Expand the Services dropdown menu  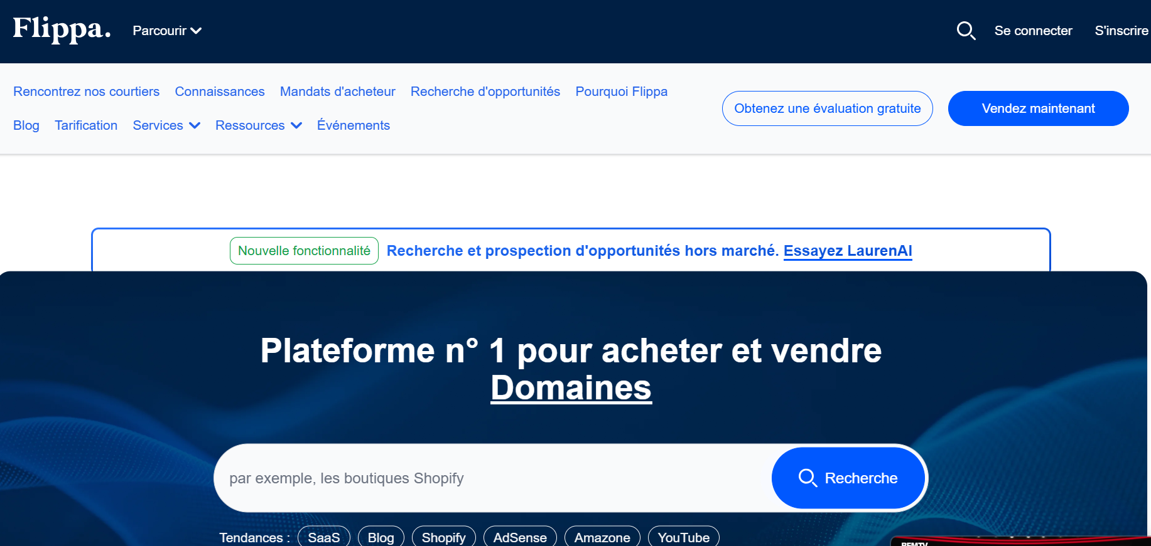(x=166, y=125)
